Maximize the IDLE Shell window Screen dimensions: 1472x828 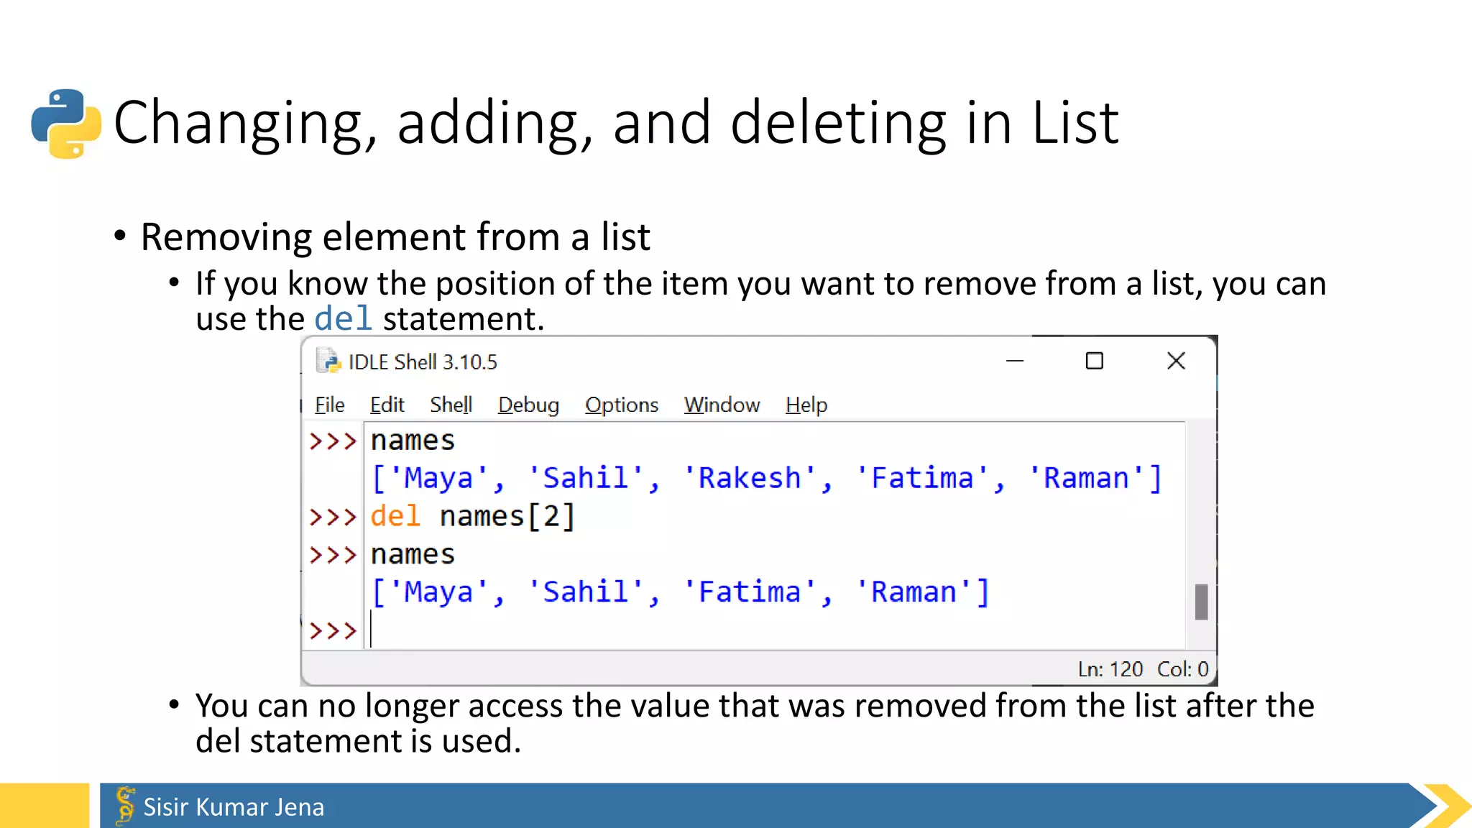[x=1094, y=361]
